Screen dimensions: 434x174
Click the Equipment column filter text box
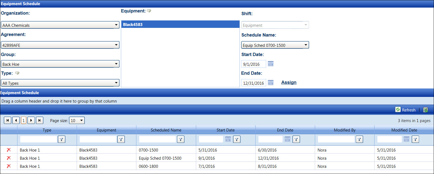pos(98,139)
